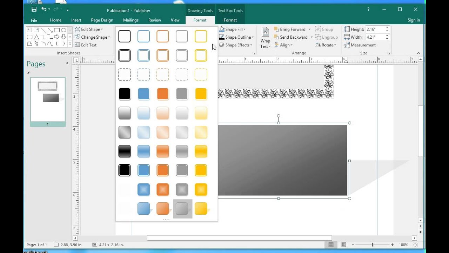Apply the dashed blue outline shape style
The image size is (449, 253).
pos(143,74)
